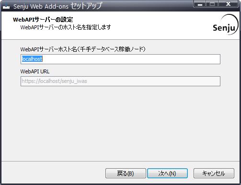241x185 pixels.
Task: Click the Senju logo
Action: 225,25
